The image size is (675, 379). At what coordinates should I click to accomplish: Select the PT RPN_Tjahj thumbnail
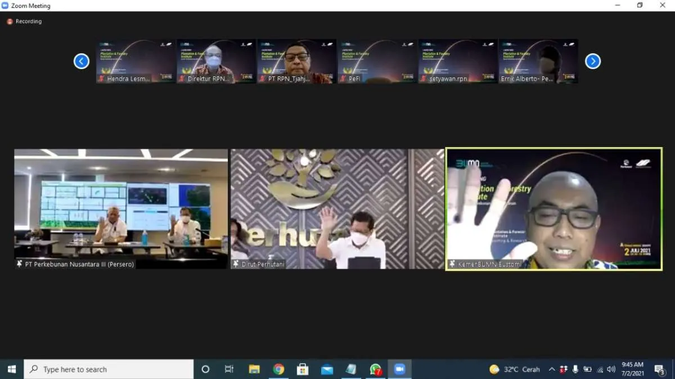point(296,61)
